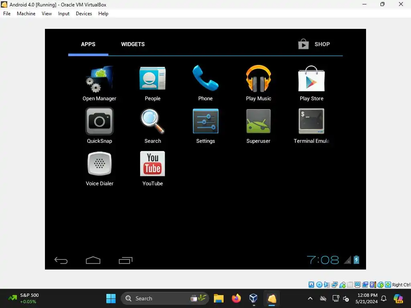The image size is (411, 308).
Task: Click the muted volume tray icon
Action: (x=346, y=298)
